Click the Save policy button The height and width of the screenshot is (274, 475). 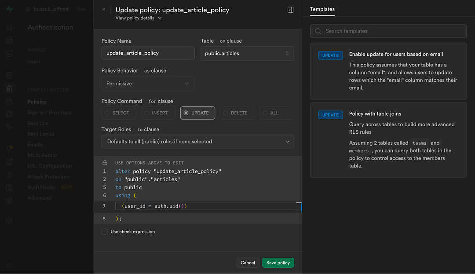point(278,263)
